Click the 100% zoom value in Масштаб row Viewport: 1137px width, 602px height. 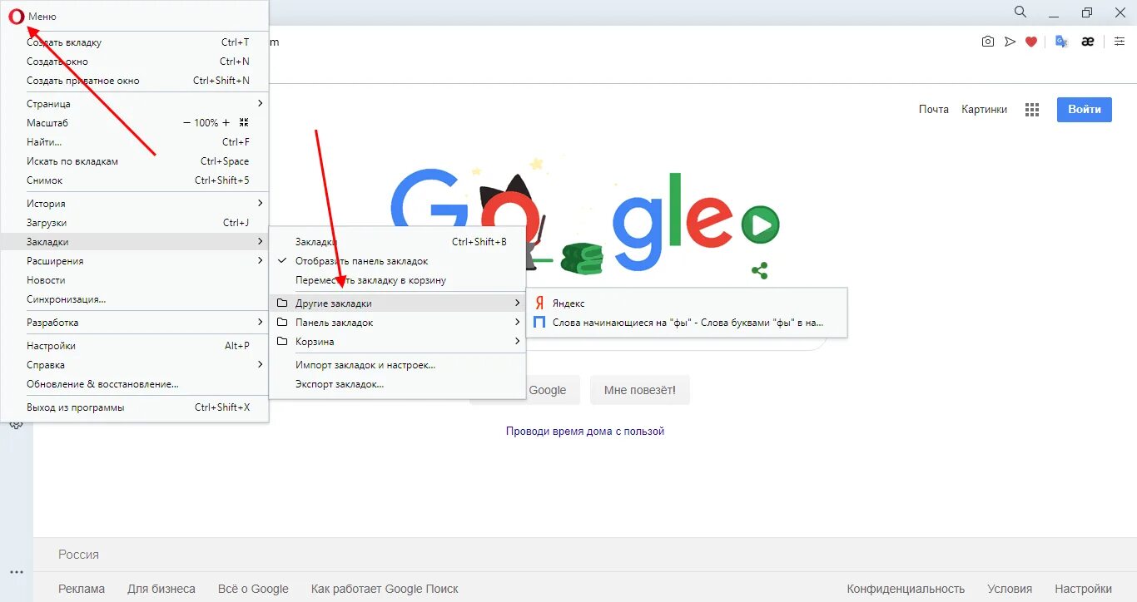(206, 123)
